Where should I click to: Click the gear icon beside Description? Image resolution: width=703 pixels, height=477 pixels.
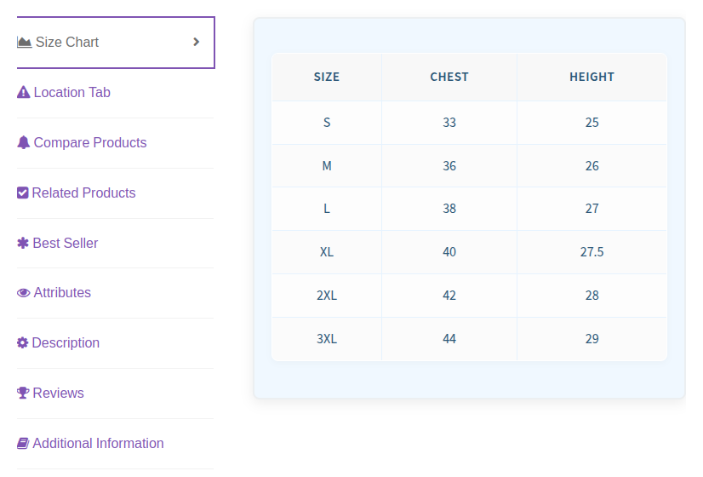(x=23, y=342)
